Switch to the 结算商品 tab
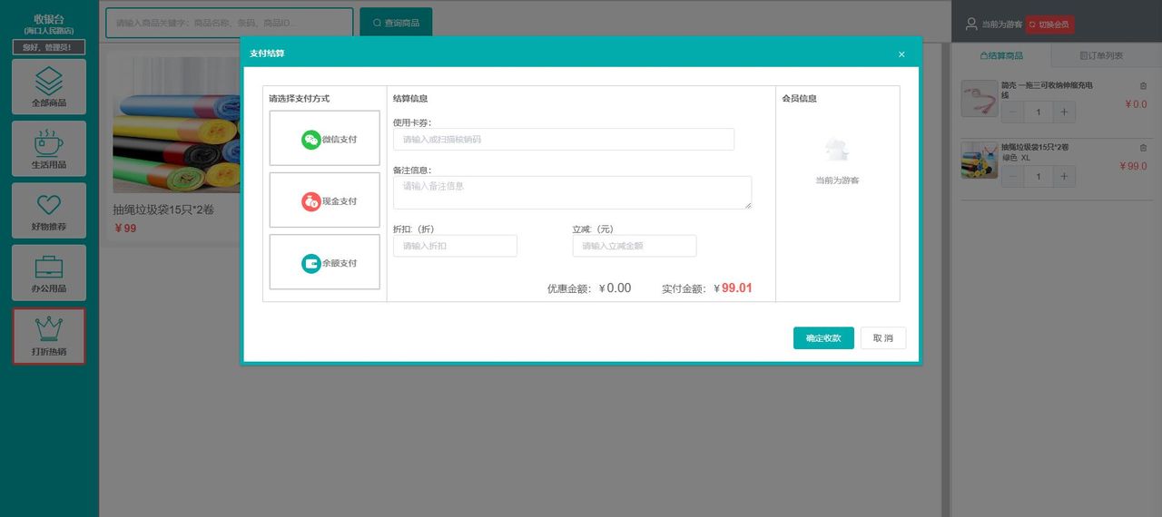This screenshot has height=517, width=1162. tap(1001, 55)
